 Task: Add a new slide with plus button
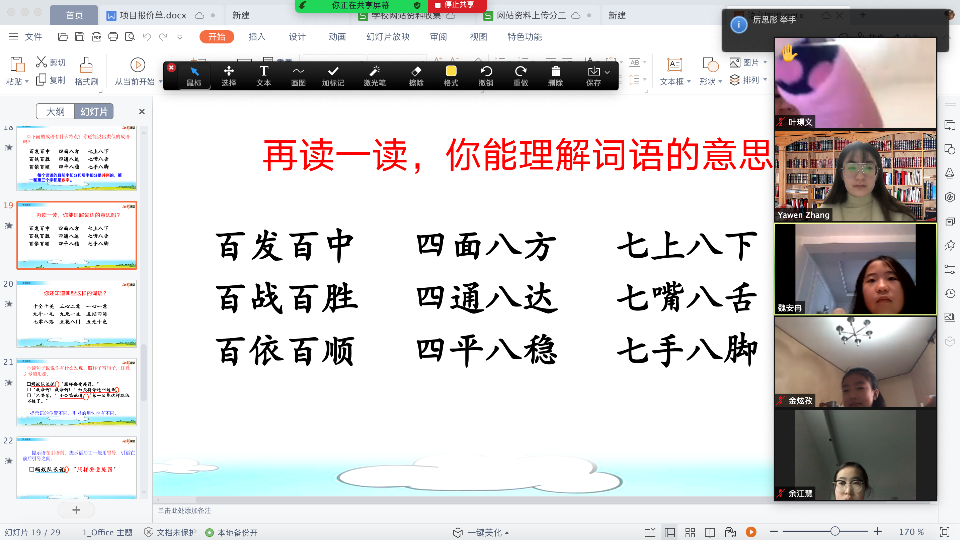(76, 510)
